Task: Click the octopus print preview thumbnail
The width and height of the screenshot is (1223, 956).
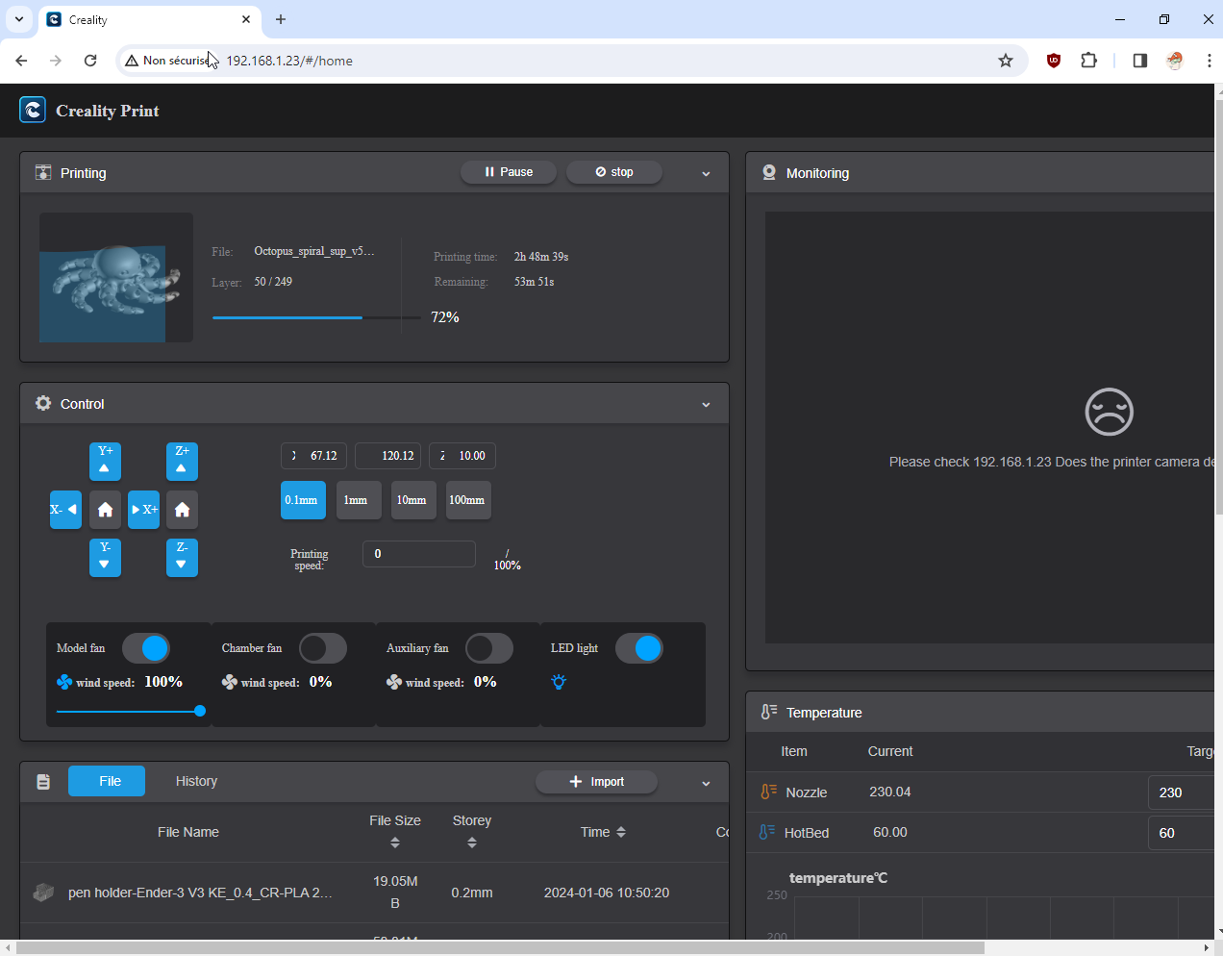Action: (x=116, y=277)
